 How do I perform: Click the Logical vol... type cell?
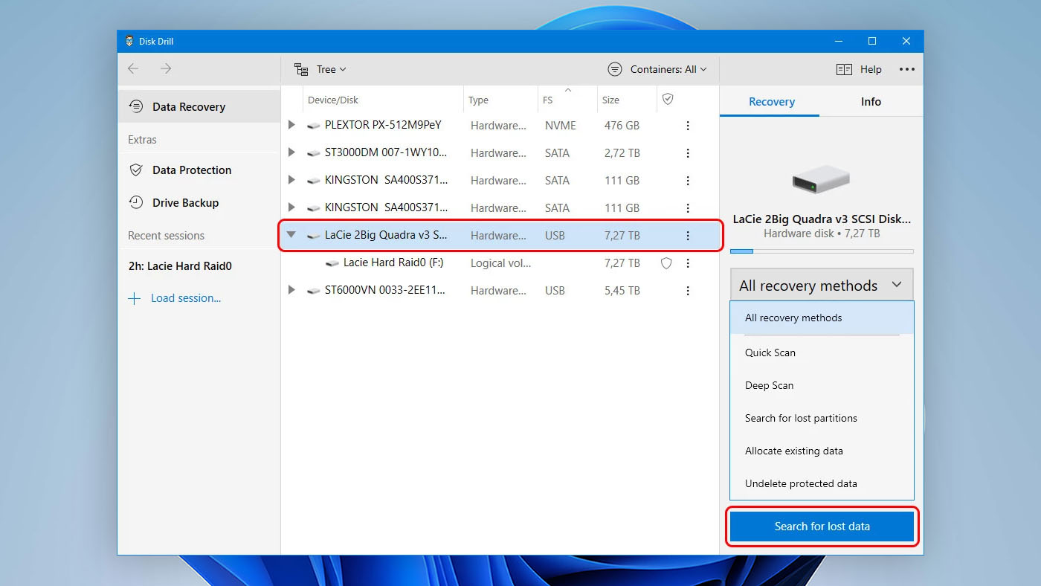coord(499,263)
